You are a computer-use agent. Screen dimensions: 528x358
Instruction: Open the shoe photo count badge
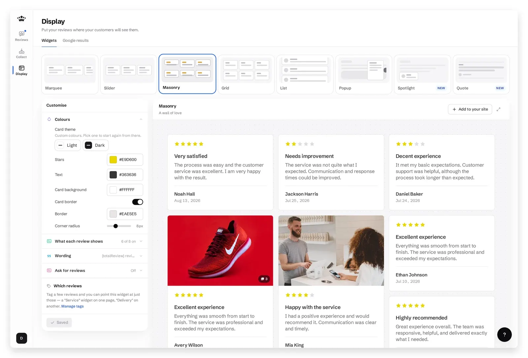(x=264, y=279)
